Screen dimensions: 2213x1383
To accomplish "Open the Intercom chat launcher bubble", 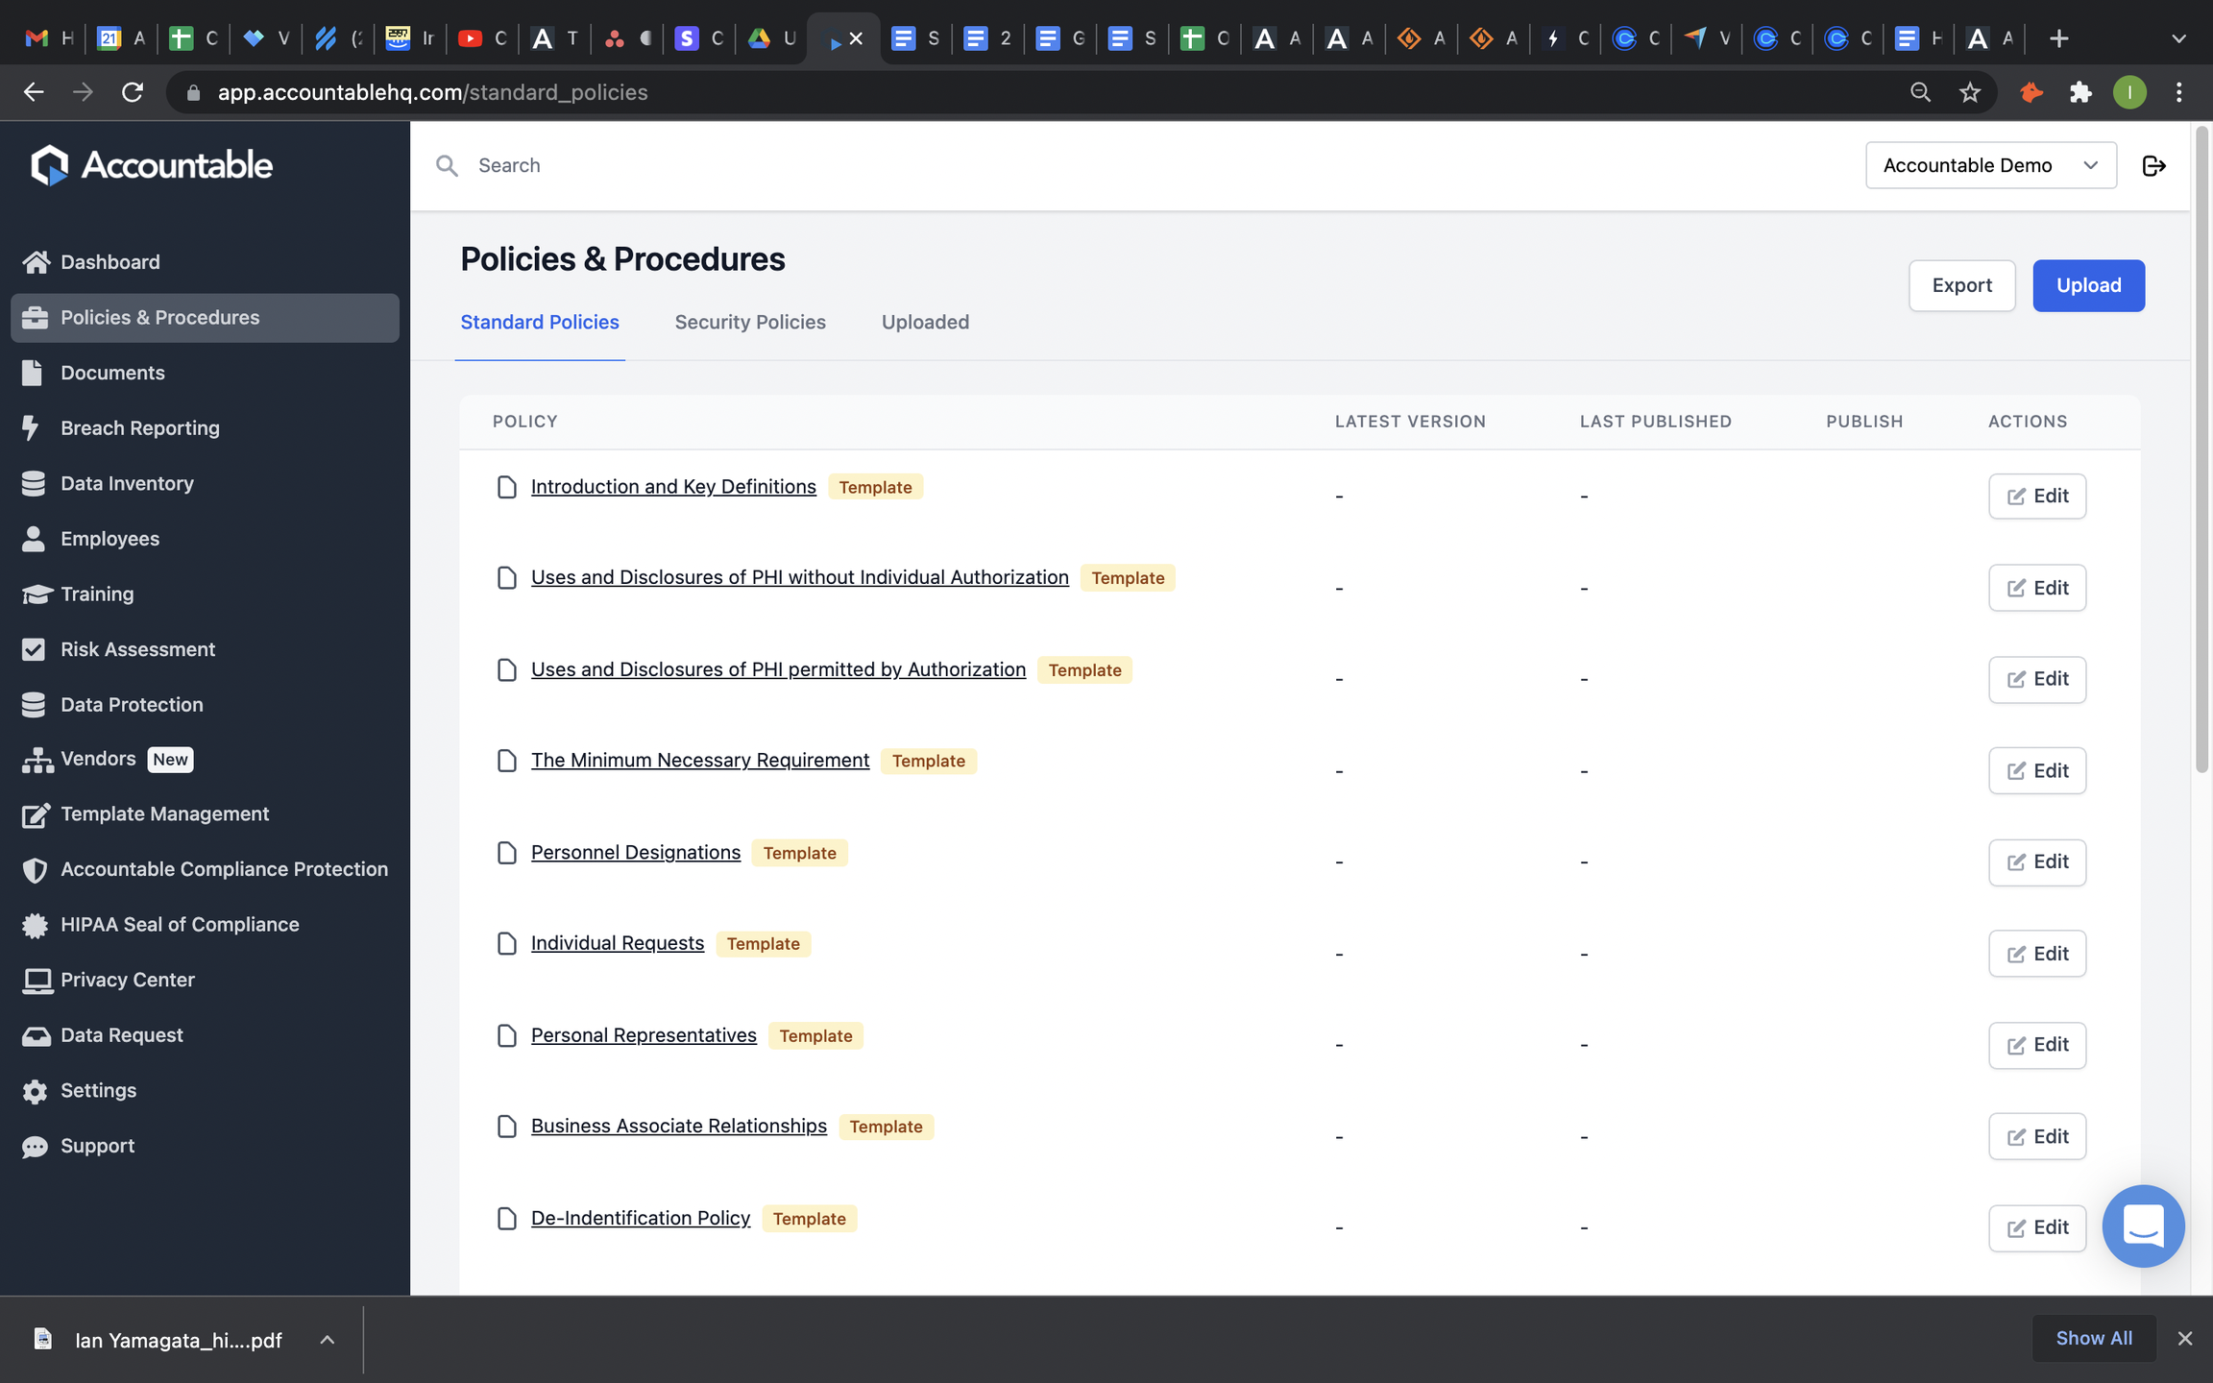I will pos(2143,1226).
